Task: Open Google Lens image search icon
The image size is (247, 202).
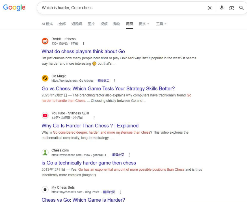Action: tap(231, 8)
